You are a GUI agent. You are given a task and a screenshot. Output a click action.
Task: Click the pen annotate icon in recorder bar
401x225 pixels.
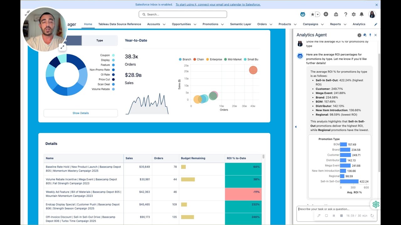click(x=319, y=216)
